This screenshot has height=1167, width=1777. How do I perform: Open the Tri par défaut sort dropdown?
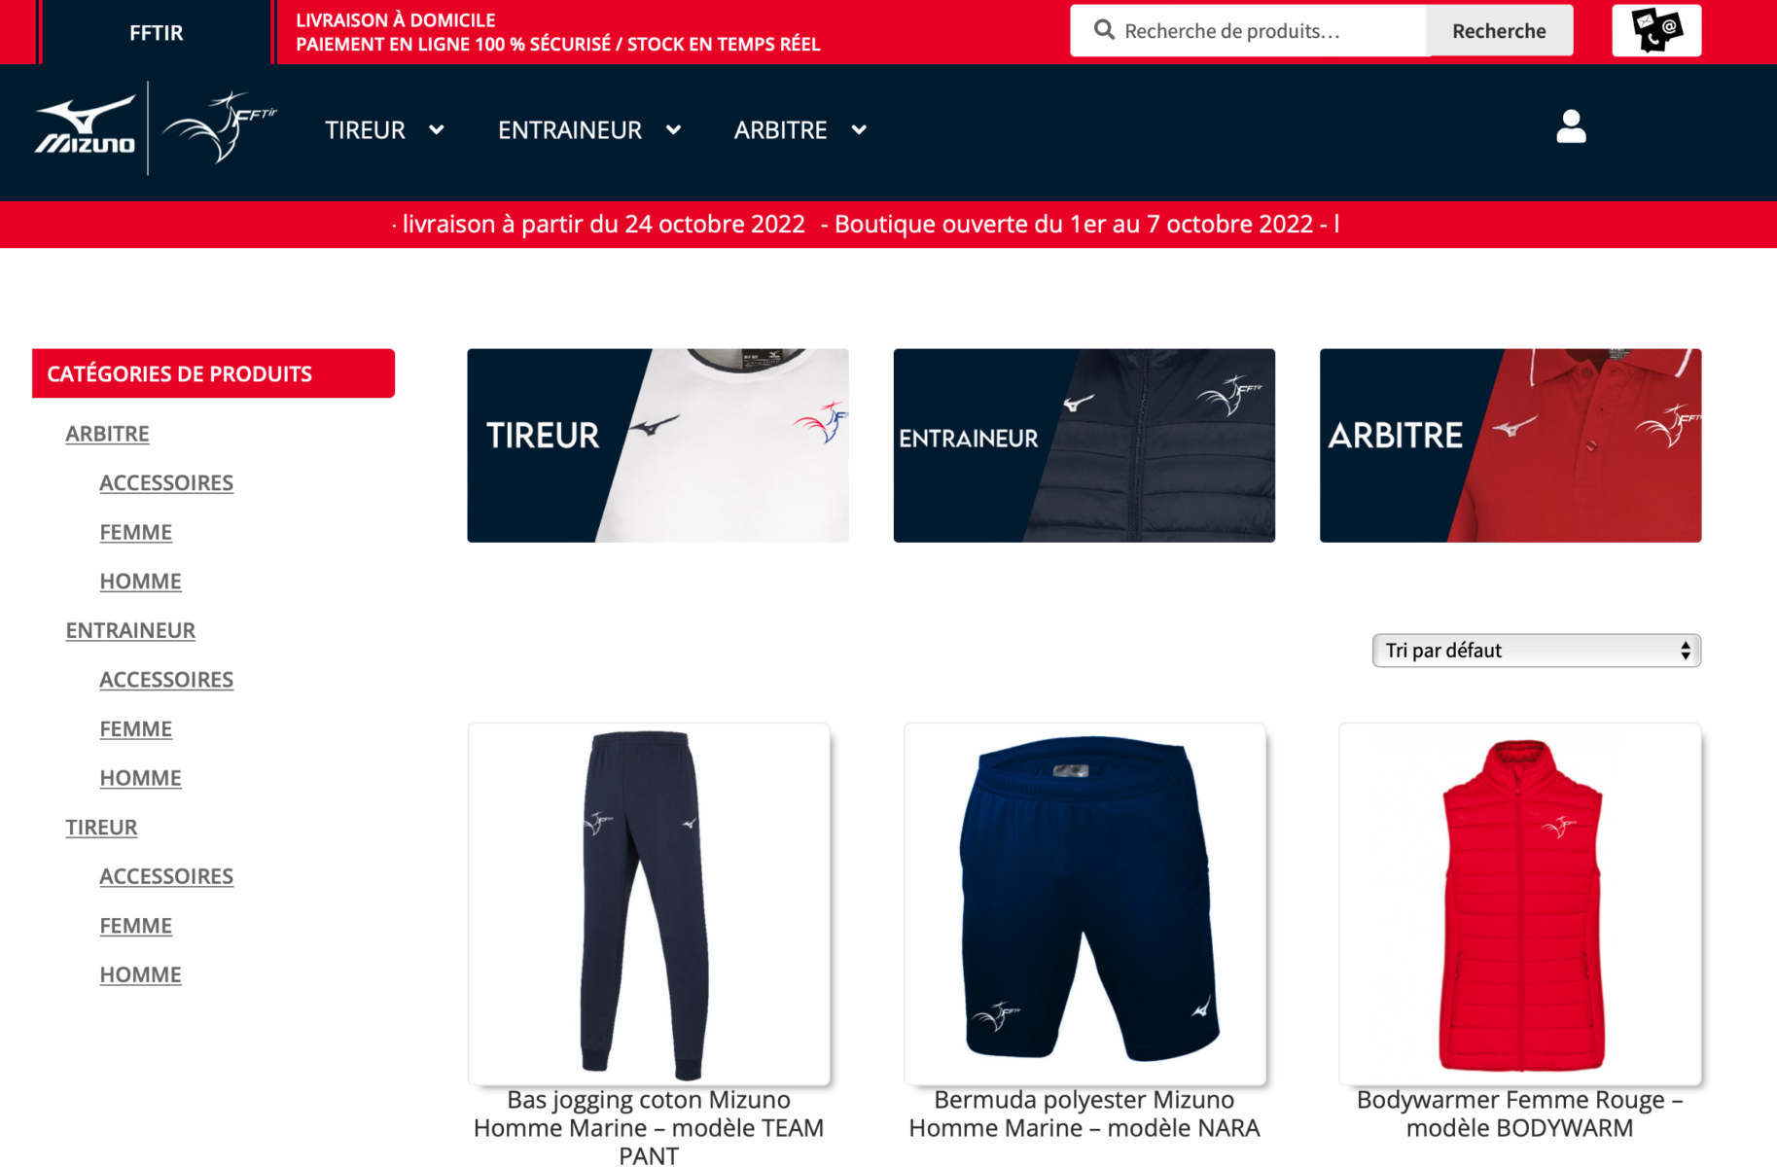click(x=1536, y=651)
